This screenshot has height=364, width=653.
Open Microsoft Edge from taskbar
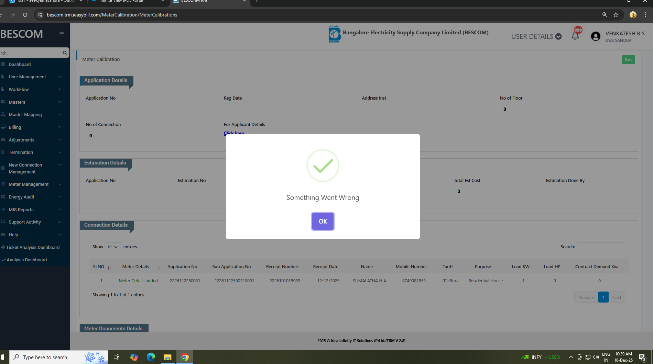pyautogui.click(x=151, y=357)
